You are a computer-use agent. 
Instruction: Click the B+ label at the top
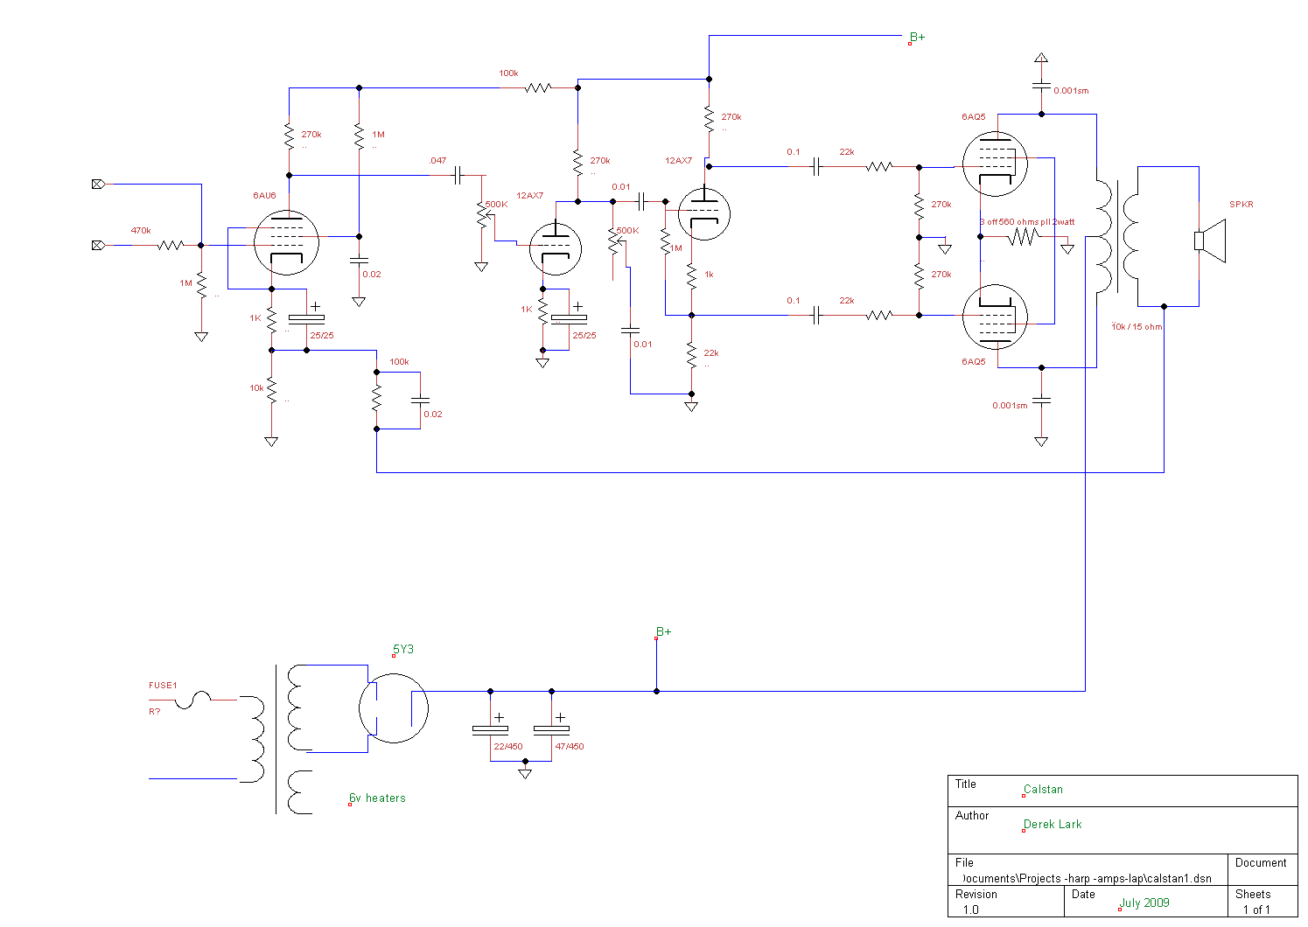point(918,38)
